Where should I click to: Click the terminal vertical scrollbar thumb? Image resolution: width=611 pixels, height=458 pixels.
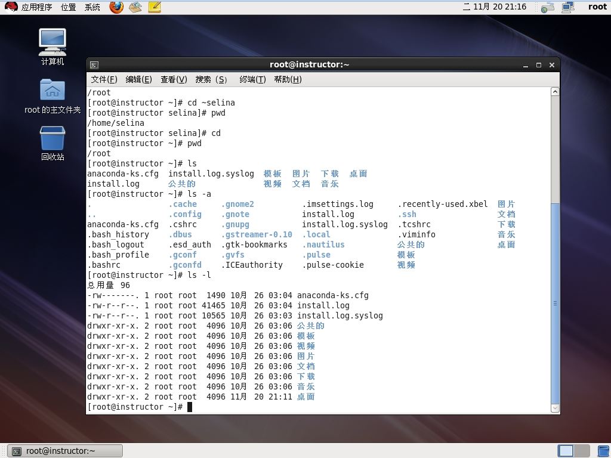556,304
